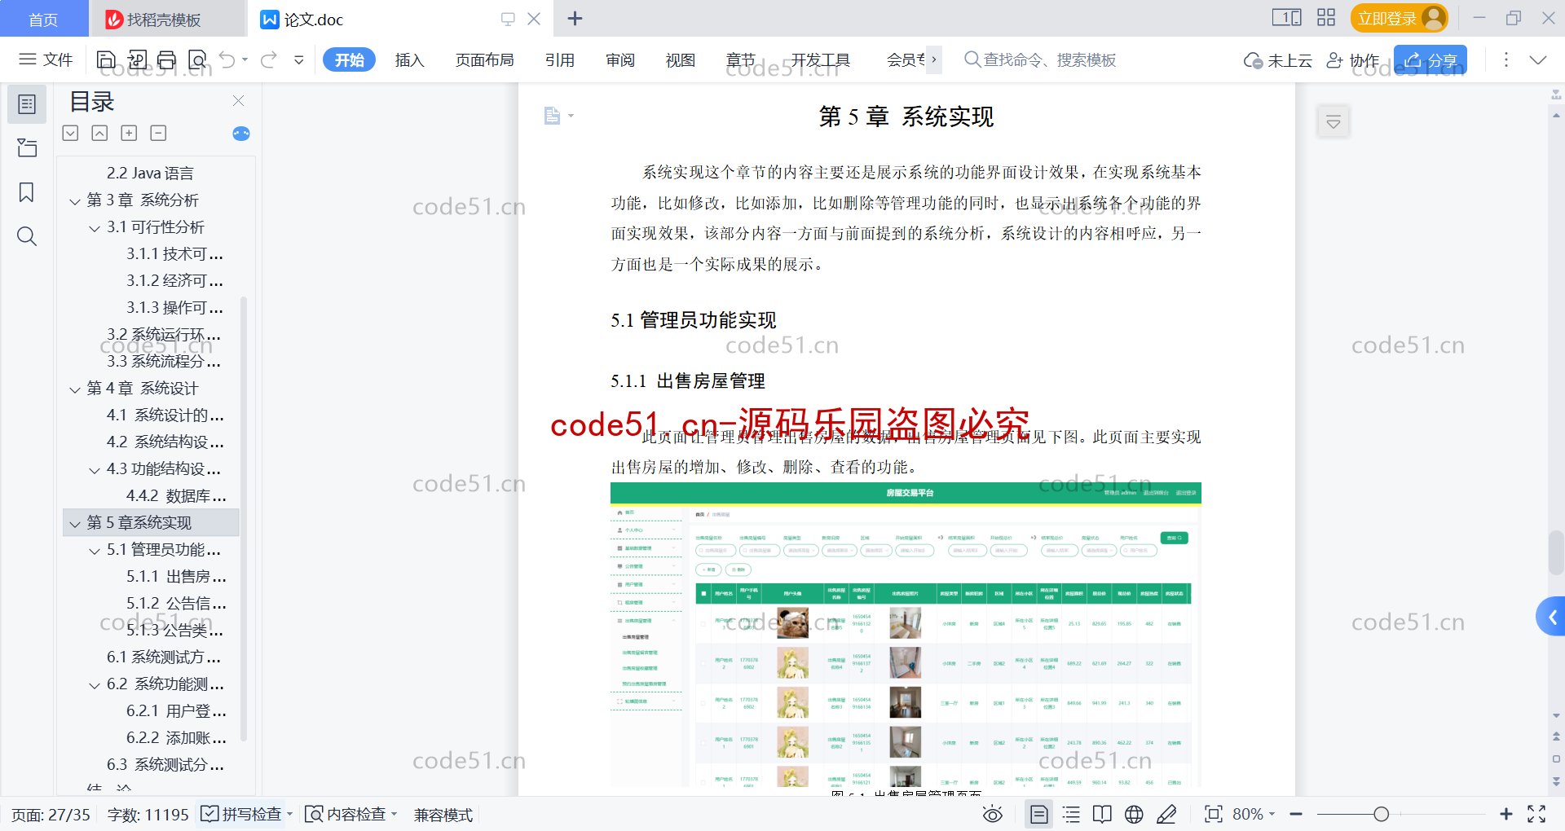1565x831 pixels.
Task: Select the 视图 ribbon tab
Action: (x=680, y=59)
